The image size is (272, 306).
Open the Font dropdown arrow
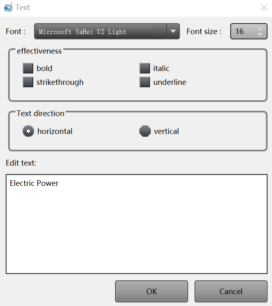(x=173, y=31)
